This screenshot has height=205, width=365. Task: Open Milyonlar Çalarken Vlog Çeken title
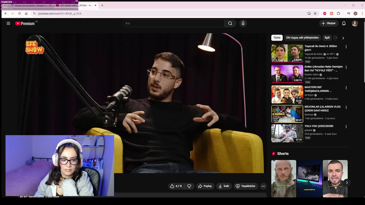323,108
